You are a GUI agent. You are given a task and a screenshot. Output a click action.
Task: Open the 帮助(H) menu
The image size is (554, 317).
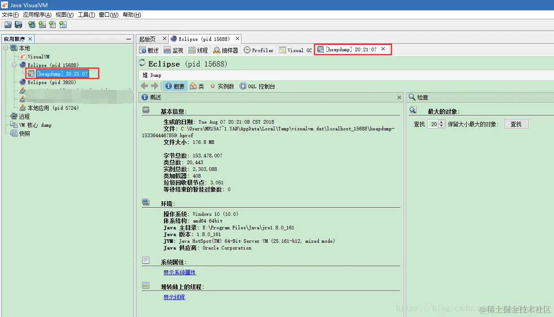(132, 15)
